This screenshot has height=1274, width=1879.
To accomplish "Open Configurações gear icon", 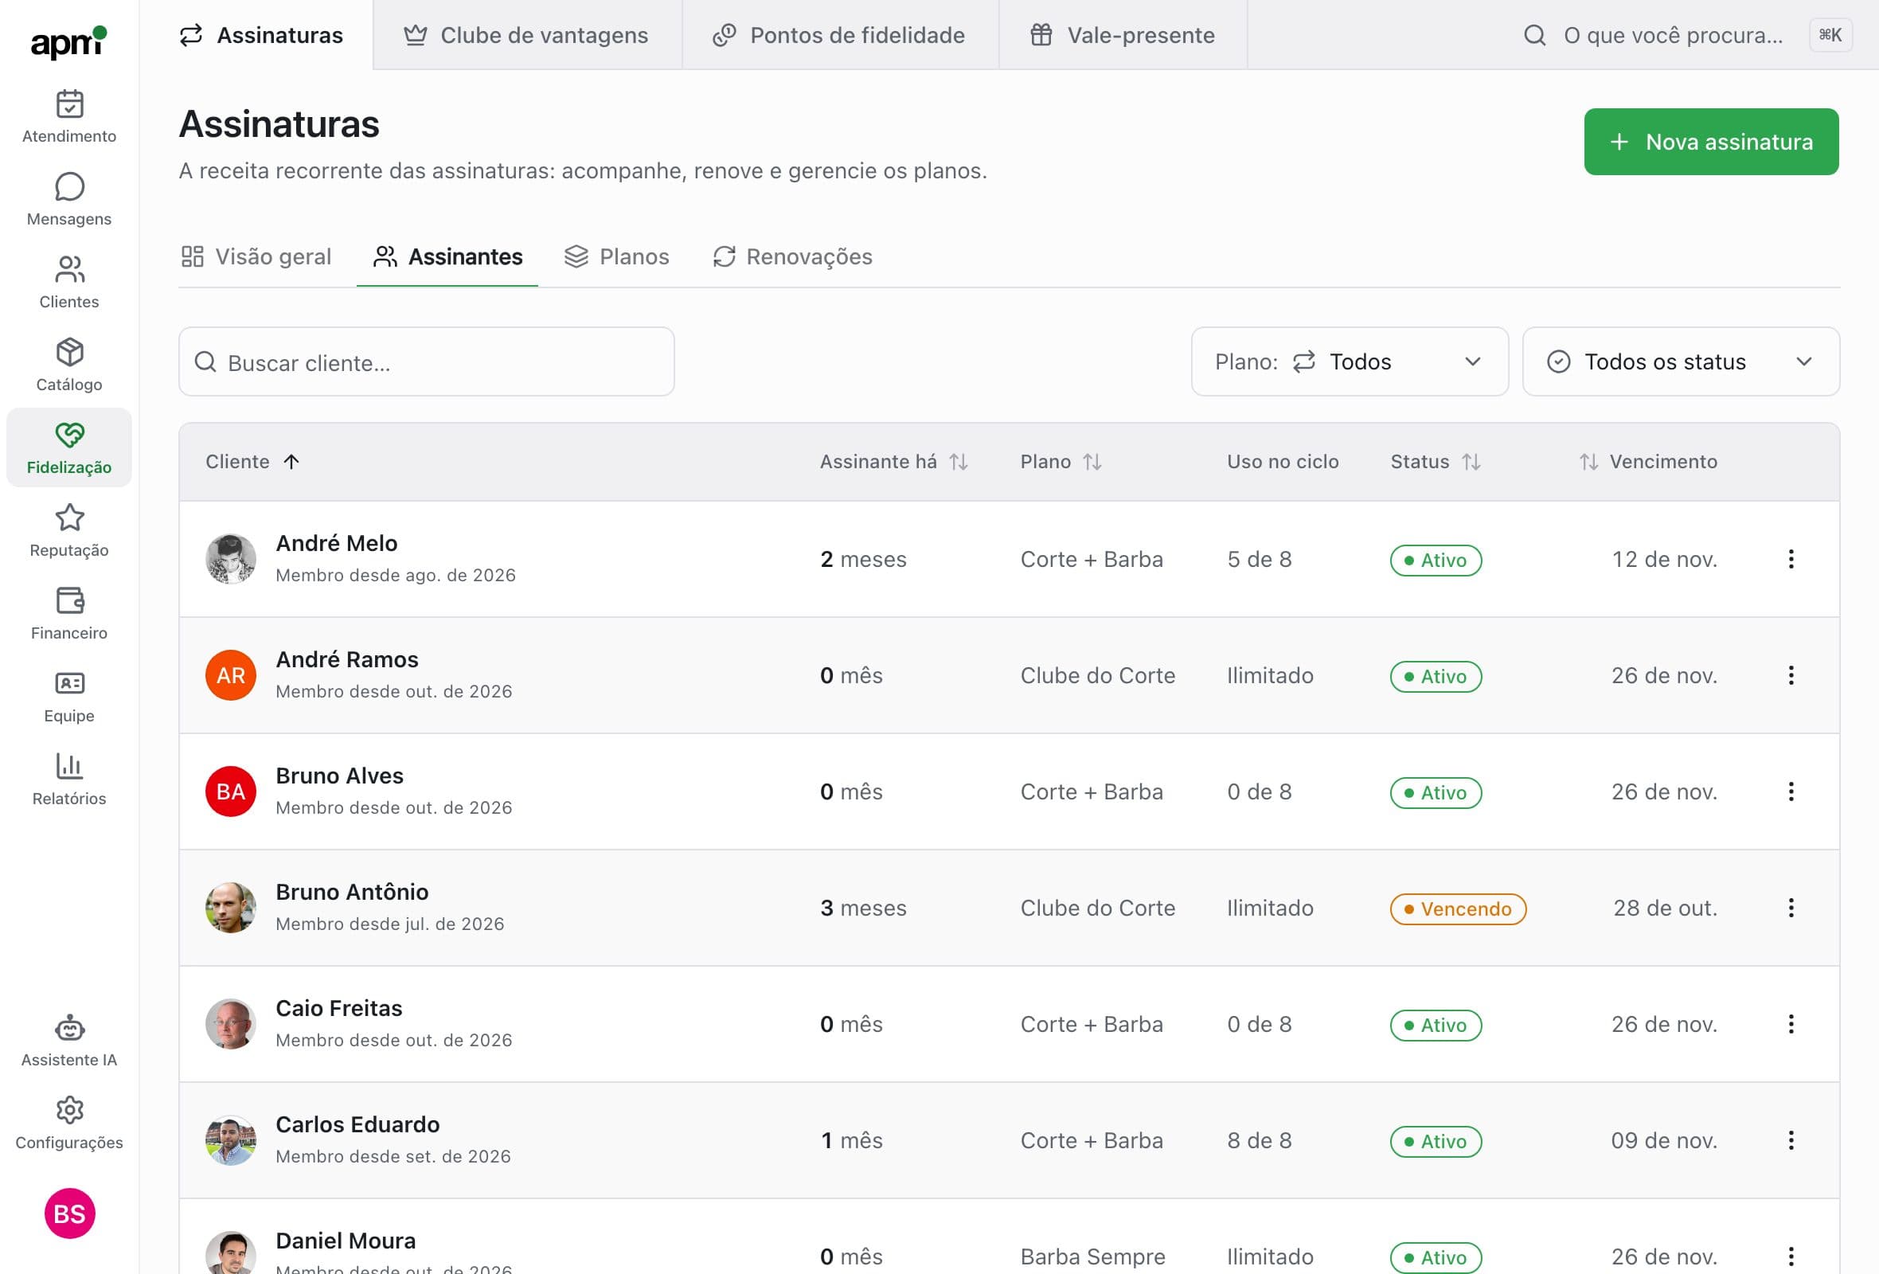I will point(69,1110).
